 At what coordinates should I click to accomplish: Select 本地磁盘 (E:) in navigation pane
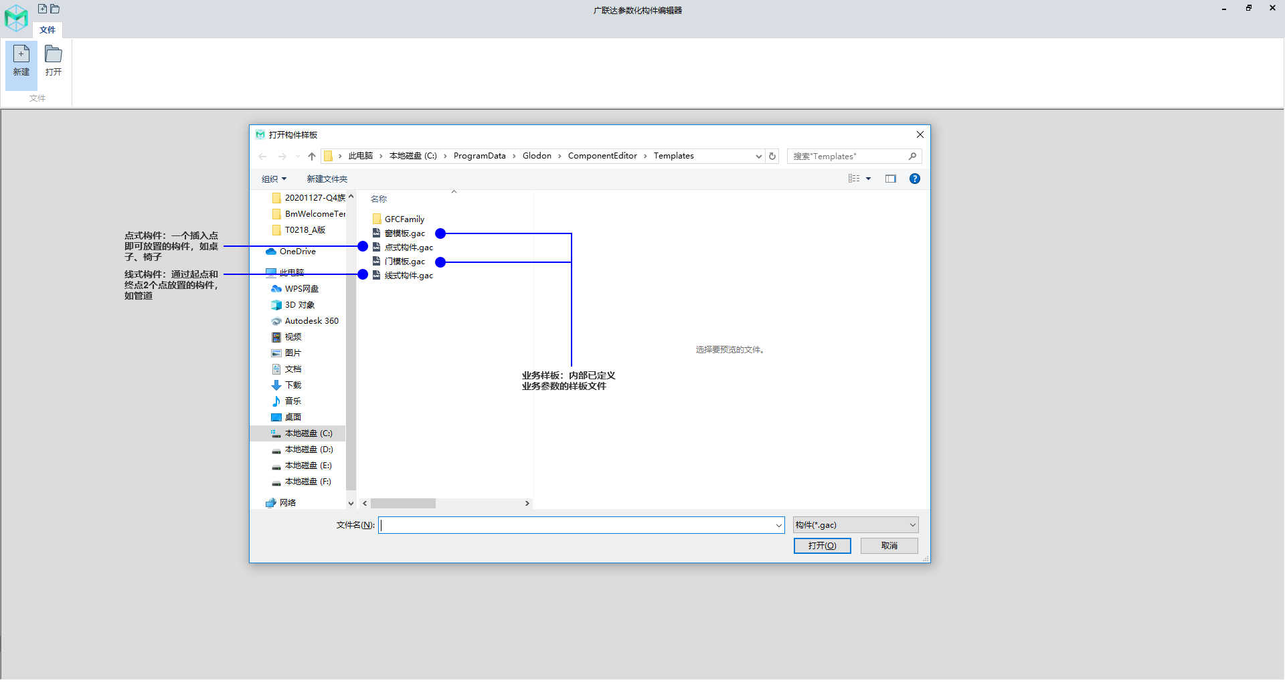click(302, 466)
